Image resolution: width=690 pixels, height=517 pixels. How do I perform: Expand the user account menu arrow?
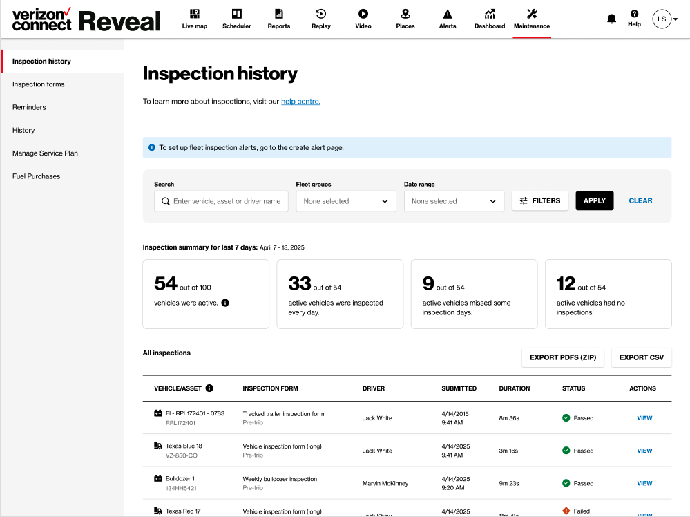(675, 19)
